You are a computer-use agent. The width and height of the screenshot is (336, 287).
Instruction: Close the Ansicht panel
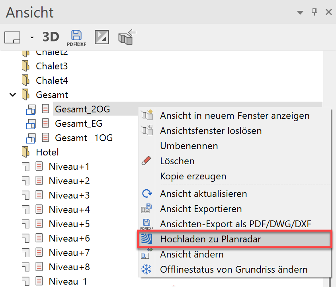coord(329,12)
